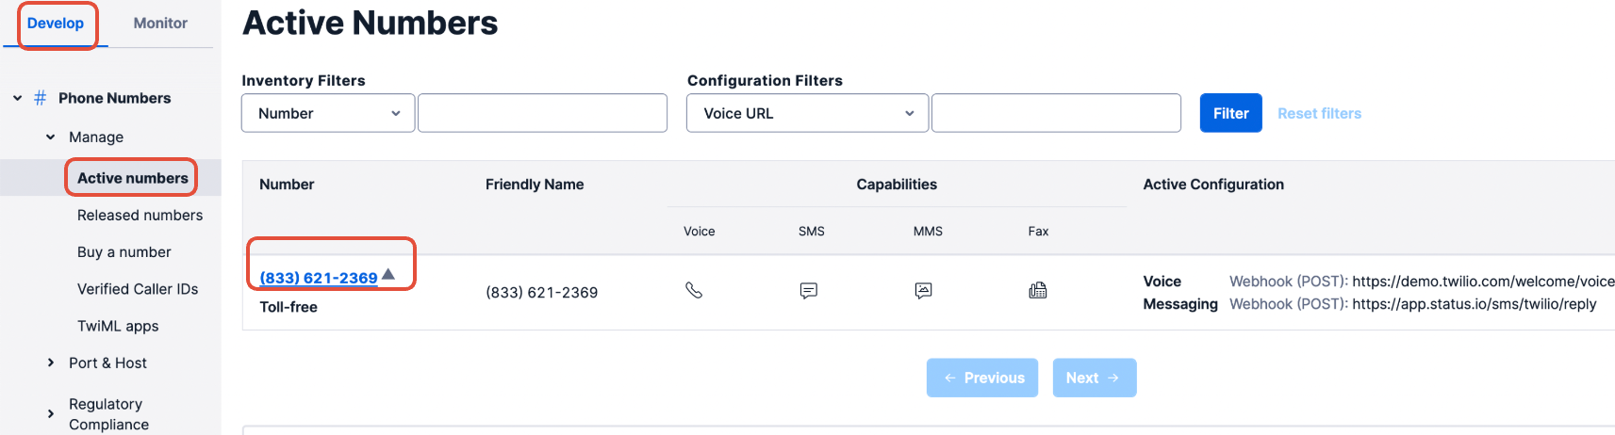
Task: Click the MMS capability picture icon
Action: pyautogui.click(x=924, y=291)
